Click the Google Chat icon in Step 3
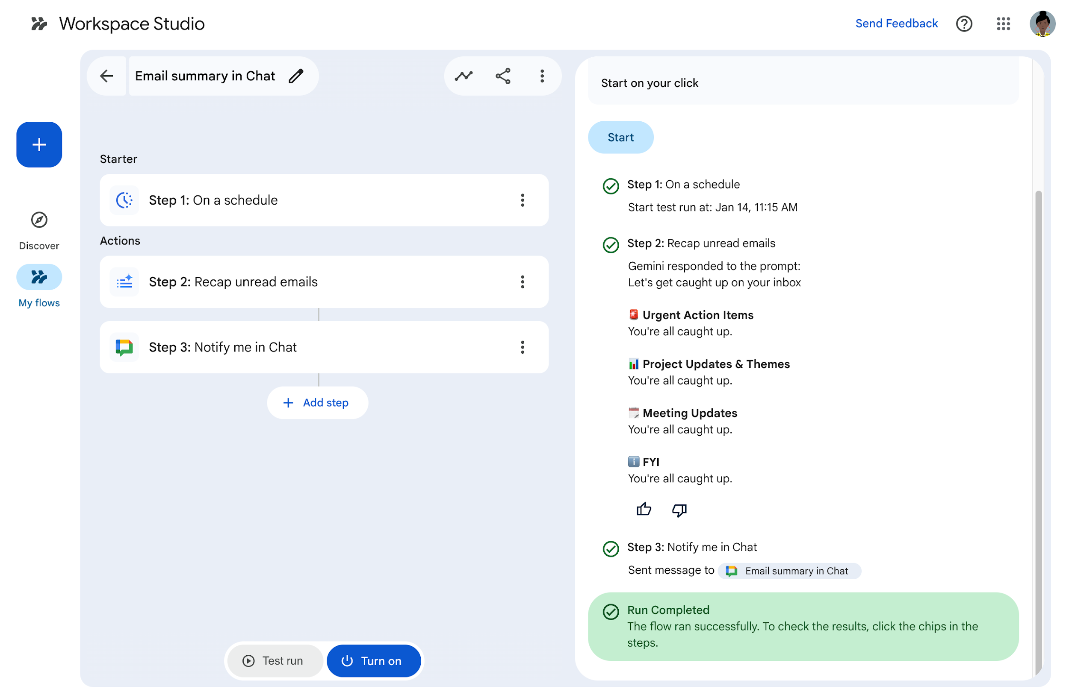The width and height of the screenshot is (1069, 692). click(124, 347)
